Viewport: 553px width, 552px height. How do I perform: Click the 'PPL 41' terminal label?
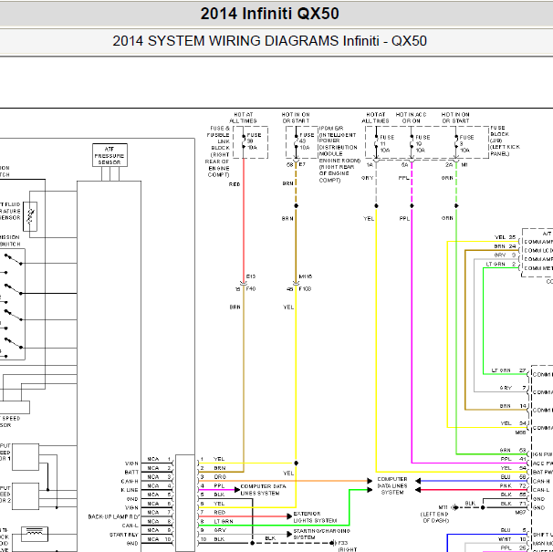pyautogui.click(x=513, y=459)
